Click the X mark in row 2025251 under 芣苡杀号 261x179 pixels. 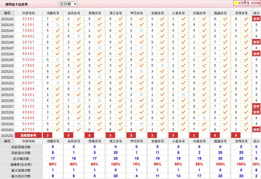point(141,71)
